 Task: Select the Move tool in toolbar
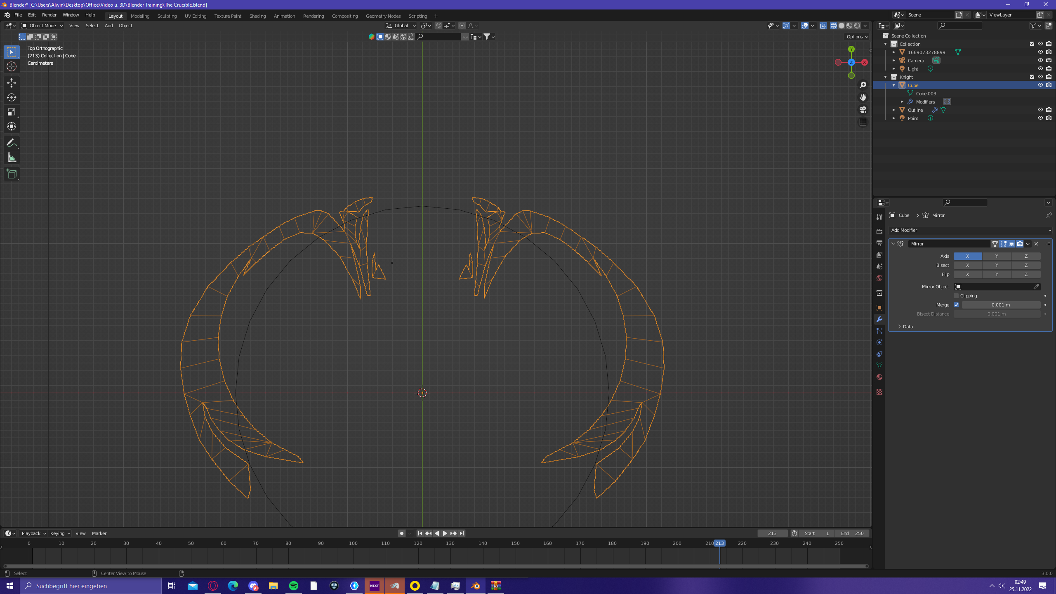(x=12, y=83)
